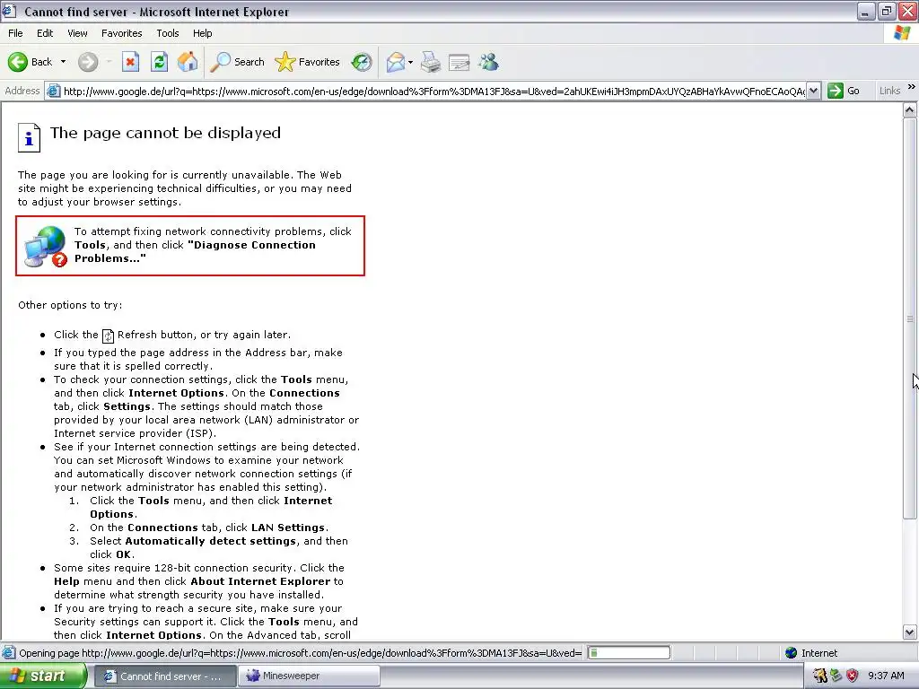The width and height of the screenshot is (919, 689).
Task: Open Favorites star toolbar button
Action: 308,62
